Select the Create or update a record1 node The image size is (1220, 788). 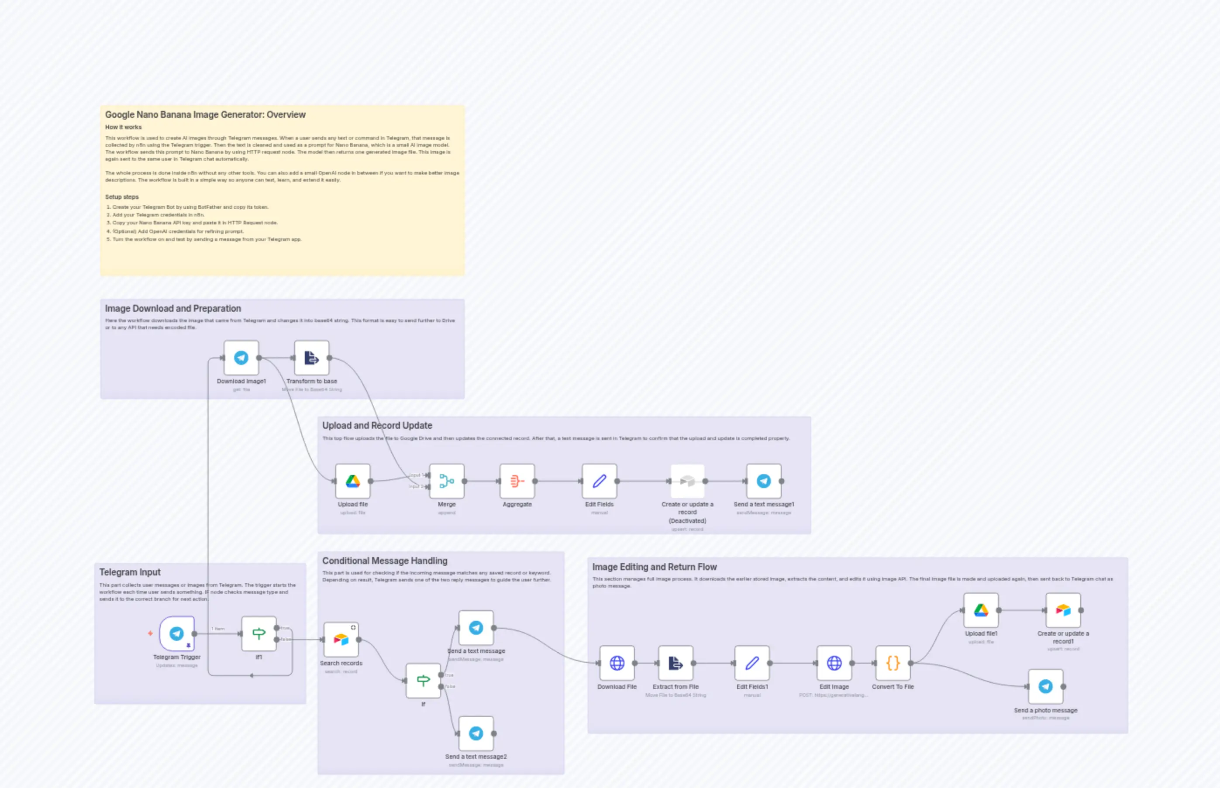point(1062,610)
